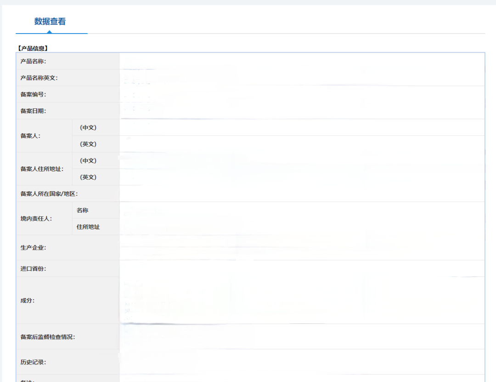Click the 备案人所在国家/地区 label
This screenshot has height=382, width=496.
pyautogui.click(x=49, y=194)
